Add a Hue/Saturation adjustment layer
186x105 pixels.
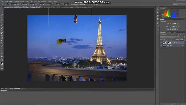167,27
